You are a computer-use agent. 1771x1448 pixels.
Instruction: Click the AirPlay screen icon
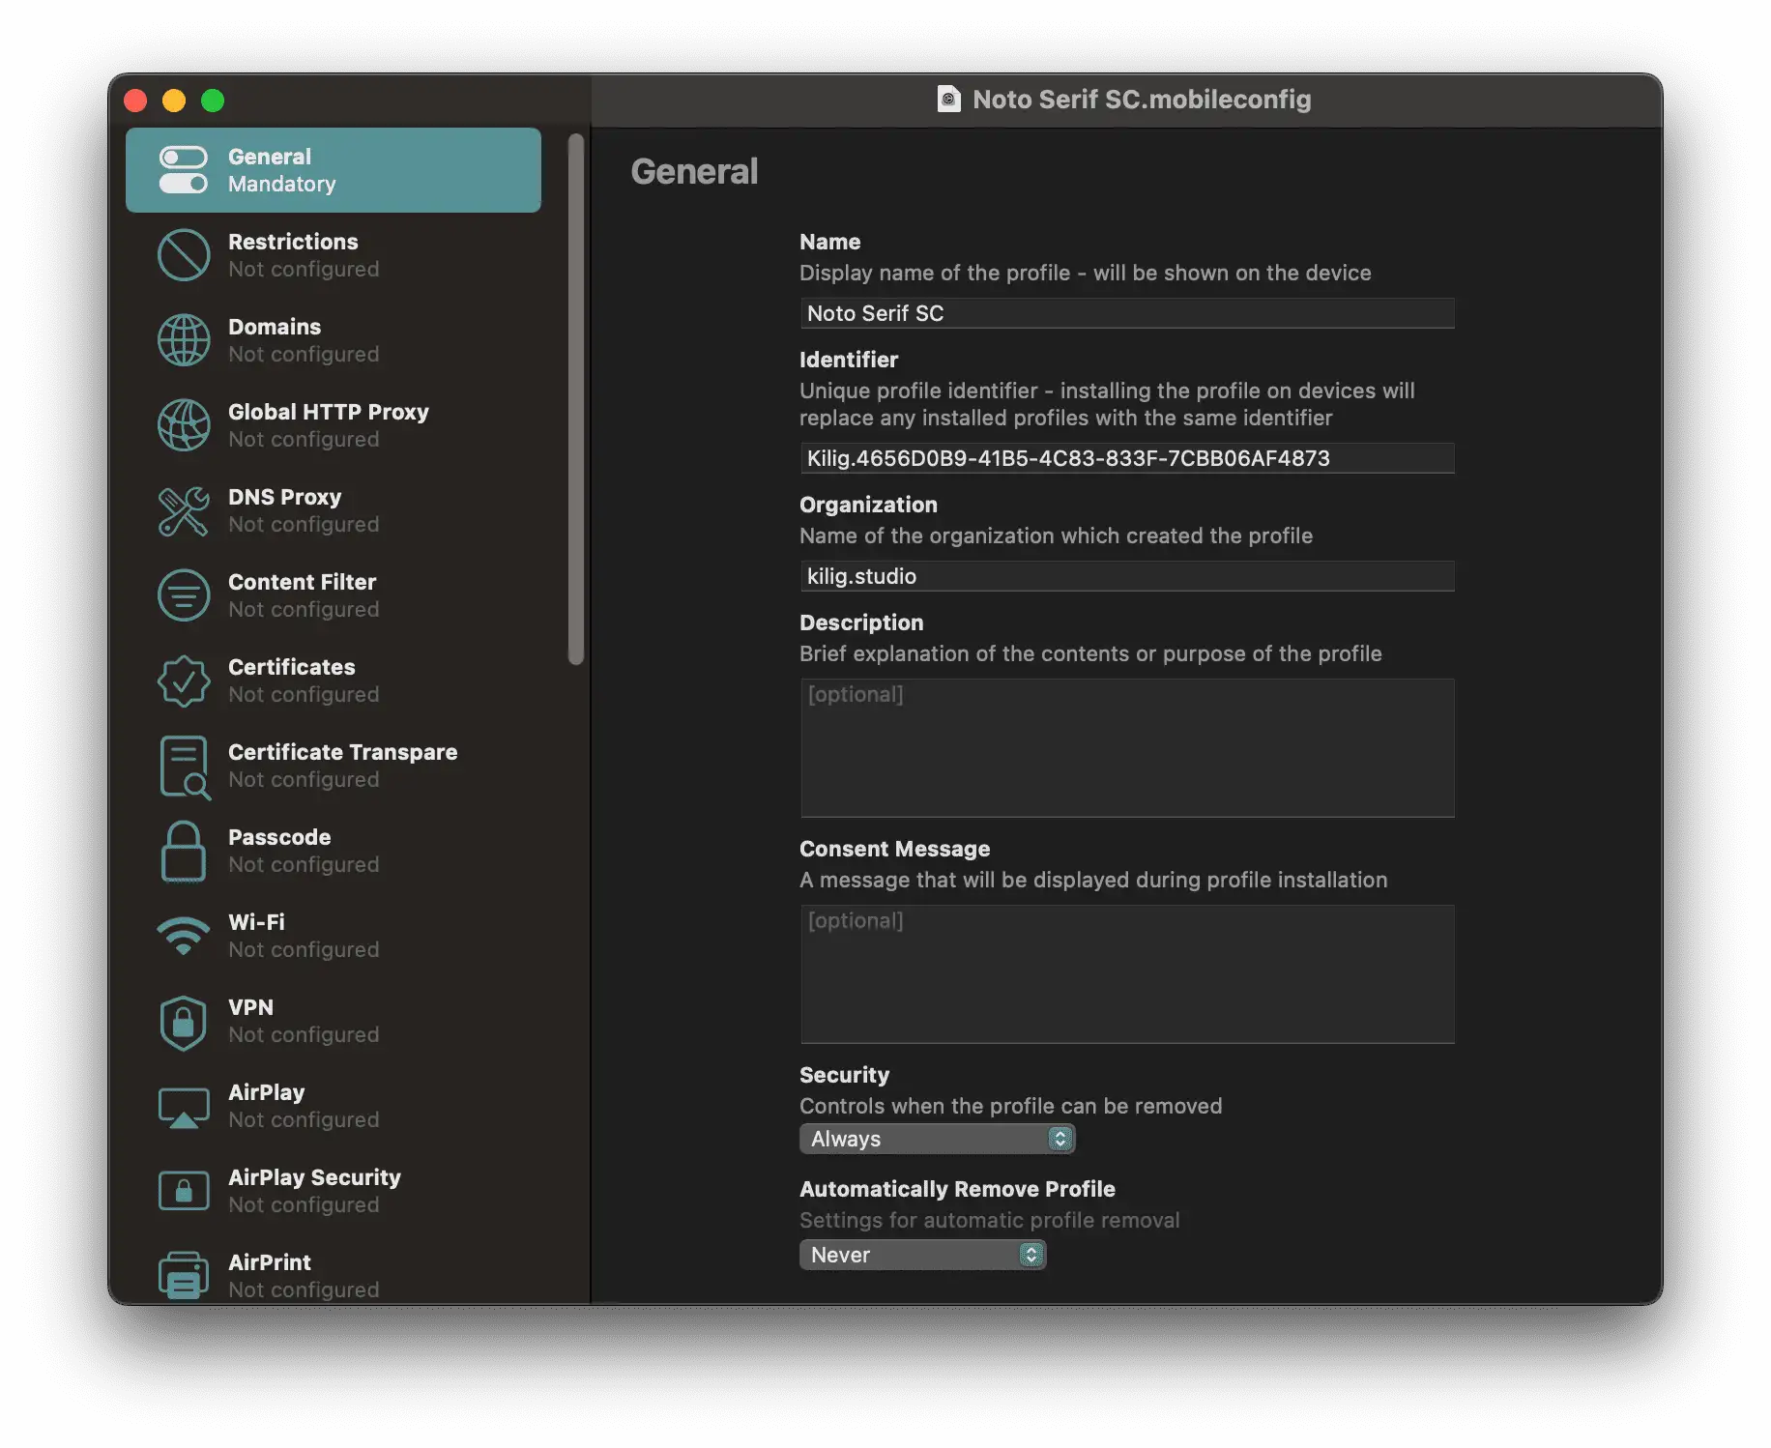[184, 1108]
